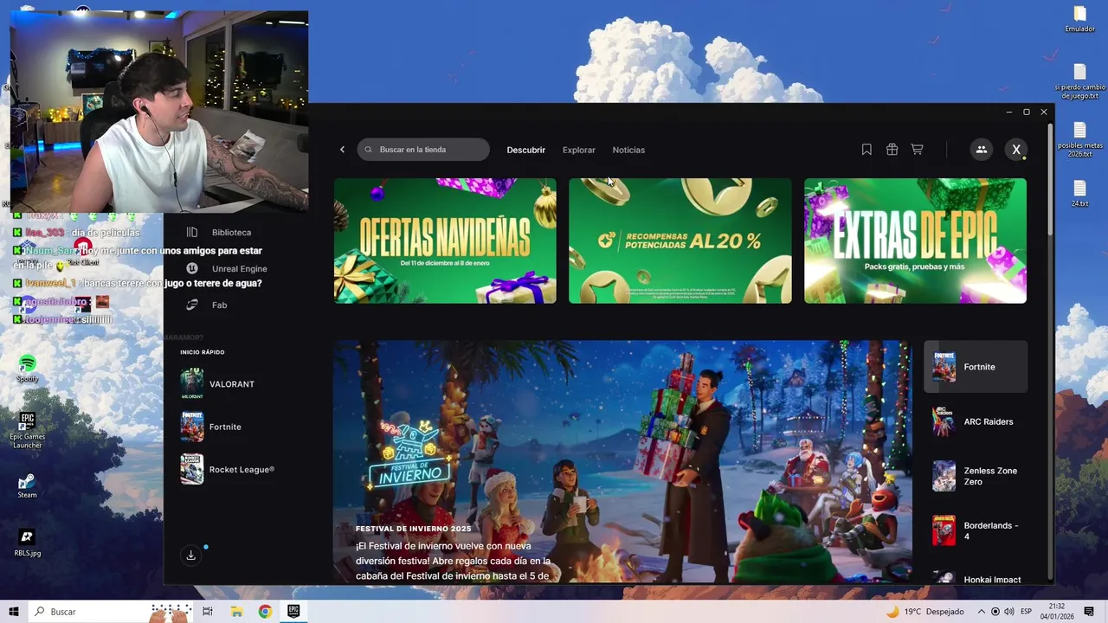The image size is (1108, 623).
Task: Click the Unreal Engine sidebar icon
Action: [192, 269]
